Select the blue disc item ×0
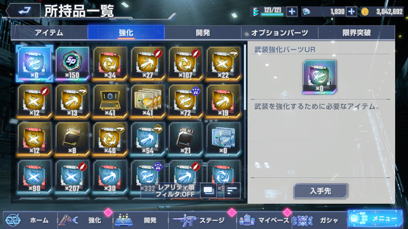408x229 pixels. pyautogui.click(x=223, y=139)
